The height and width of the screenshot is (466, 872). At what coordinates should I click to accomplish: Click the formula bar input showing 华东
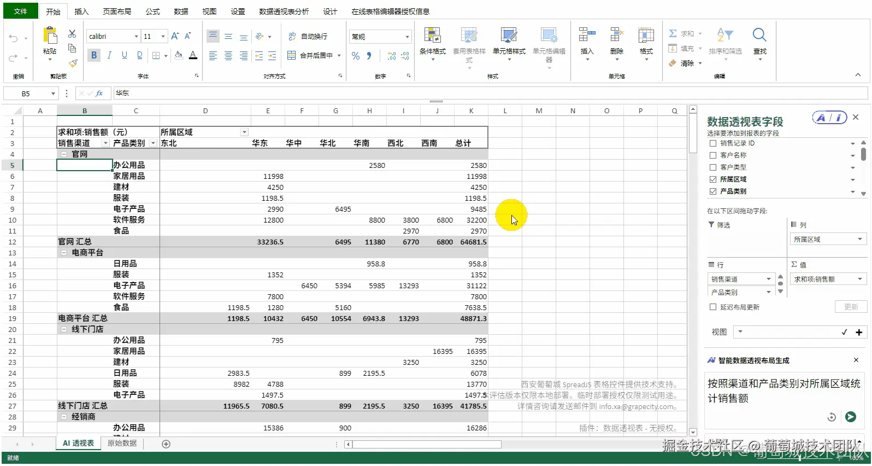[490, 94]
